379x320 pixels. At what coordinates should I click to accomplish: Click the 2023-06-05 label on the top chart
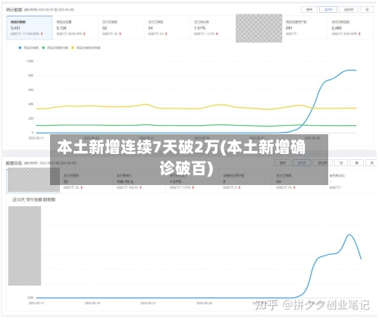point(312,138)
